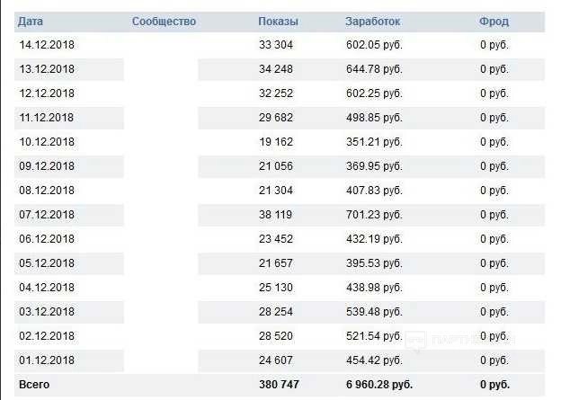Click impressions value 21 056
This screenshot has height=400, width=561.
point(276,166)
